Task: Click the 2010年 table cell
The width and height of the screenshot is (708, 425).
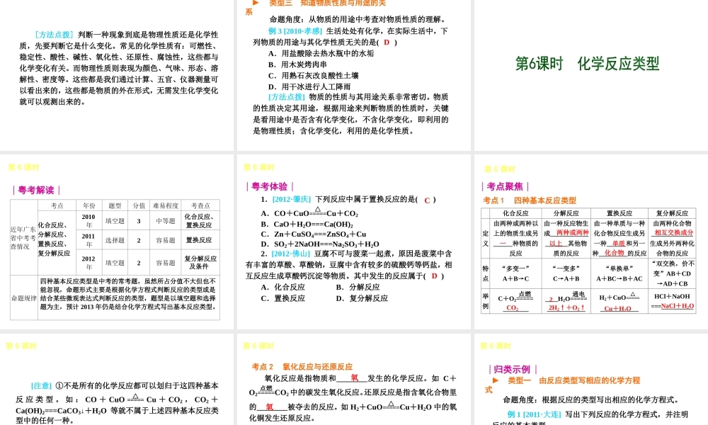Action: coord(89,221)
